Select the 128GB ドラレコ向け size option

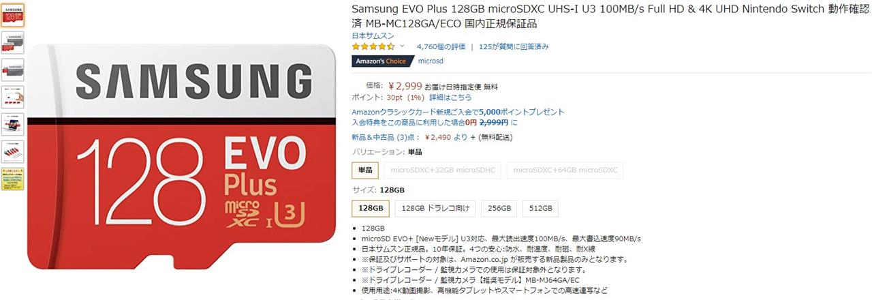435,209
